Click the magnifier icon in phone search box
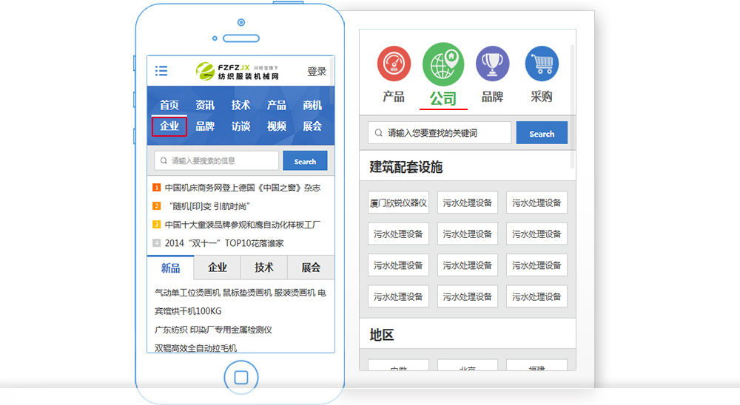 (x=163, y=161)
